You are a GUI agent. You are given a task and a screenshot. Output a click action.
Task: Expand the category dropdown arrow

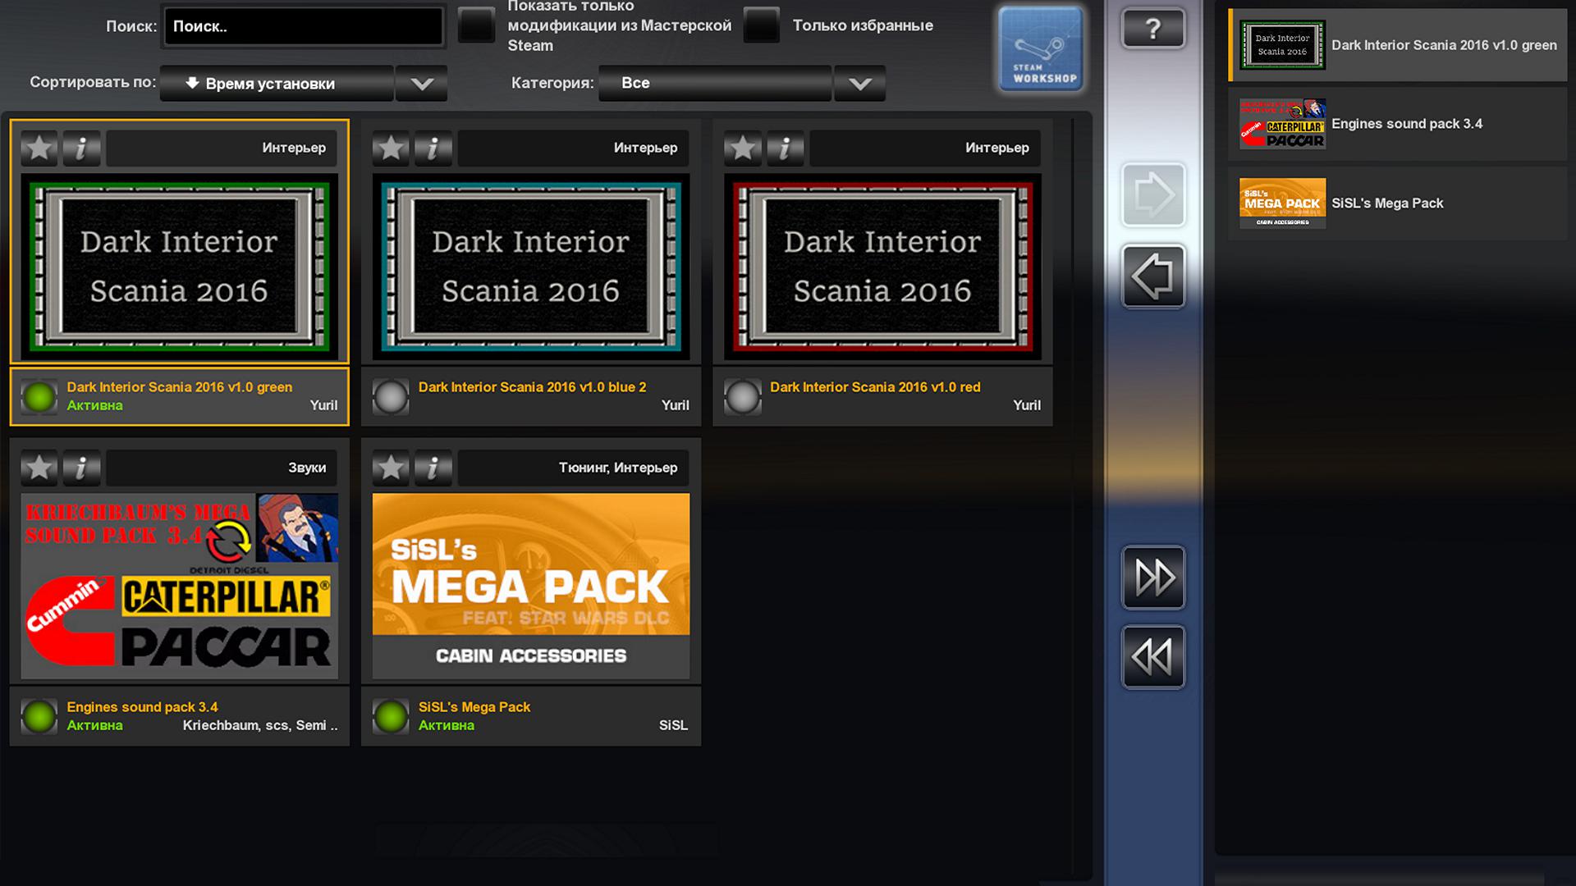point(859,84)
